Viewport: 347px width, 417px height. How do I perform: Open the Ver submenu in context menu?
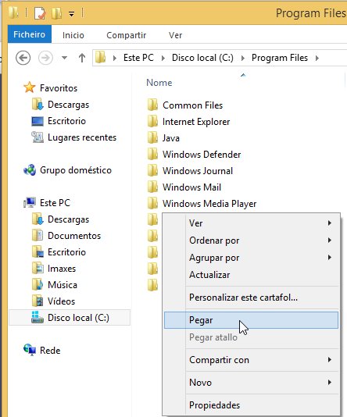251,223
